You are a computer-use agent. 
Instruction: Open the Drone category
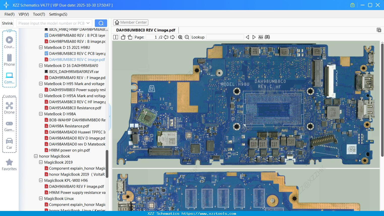tap(9, 108)
